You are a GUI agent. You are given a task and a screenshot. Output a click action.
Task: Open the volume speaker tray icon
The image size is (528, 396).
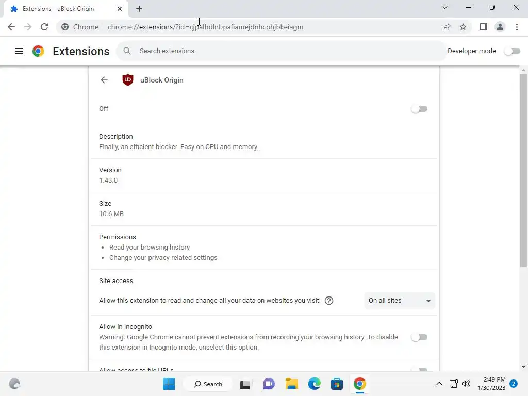pos(466,384)
